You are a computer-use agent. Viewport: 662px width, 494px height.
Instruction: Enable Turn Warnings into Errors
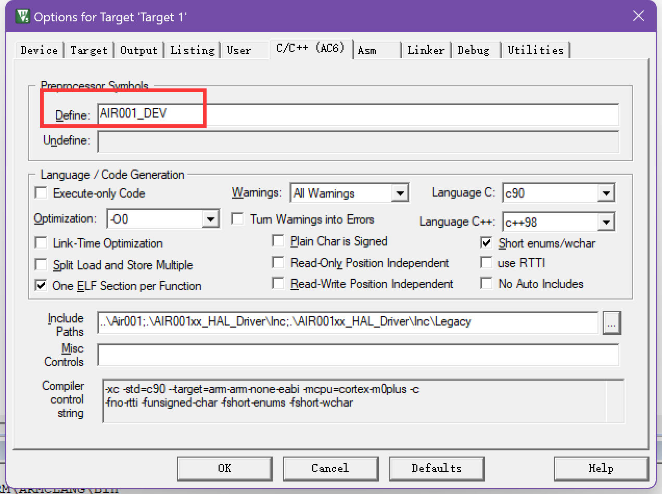coord(238,219)
